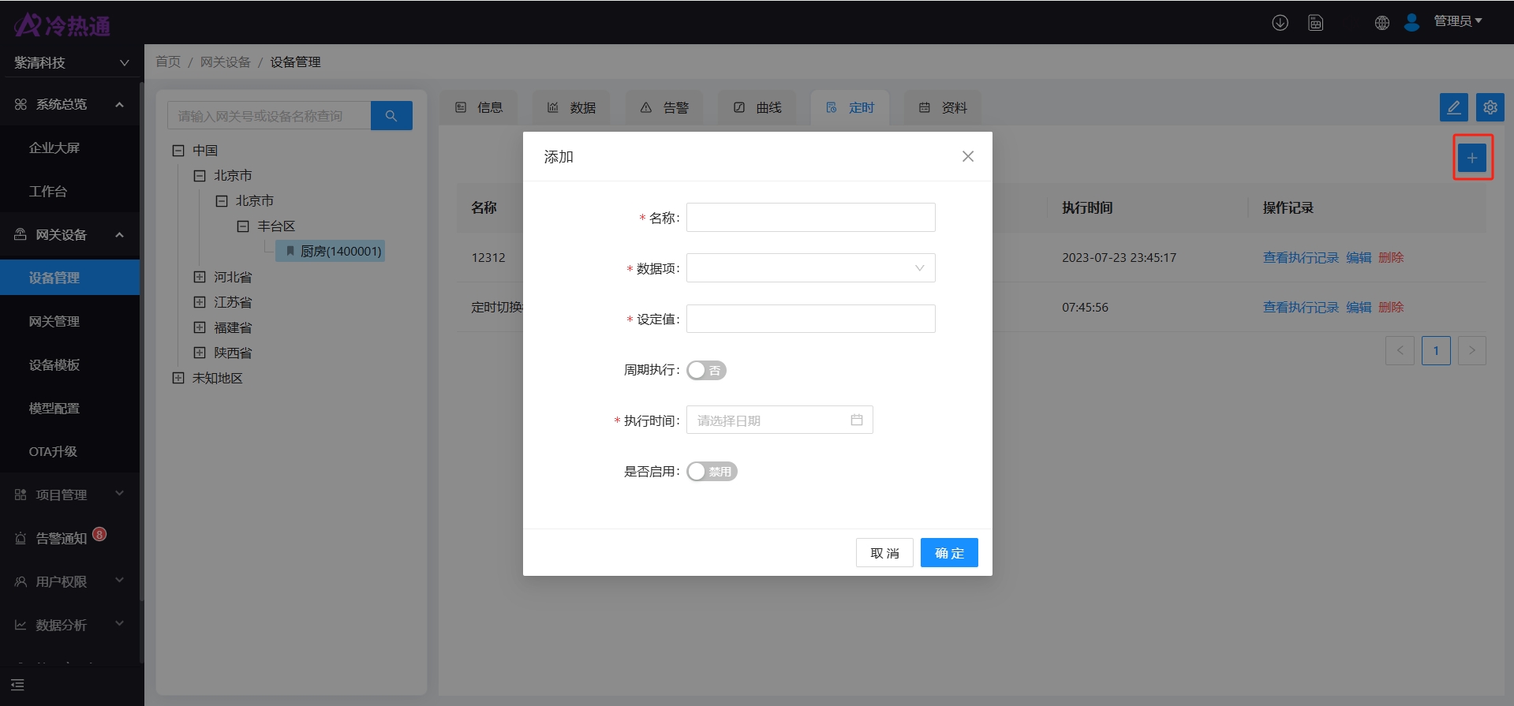This screenshot has width=1514, height=706.
Task: Open OTA升级 in sidebar
Action: [54, 451]
